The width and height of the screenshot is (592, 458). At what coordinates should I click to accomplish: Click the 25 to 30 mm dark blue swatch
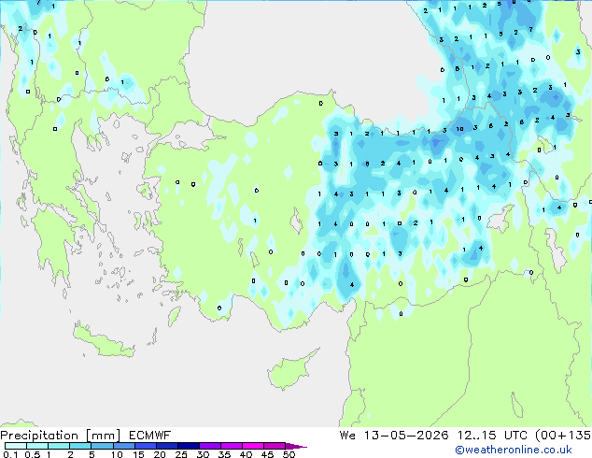pyautogui.click(x=189, y=446)
